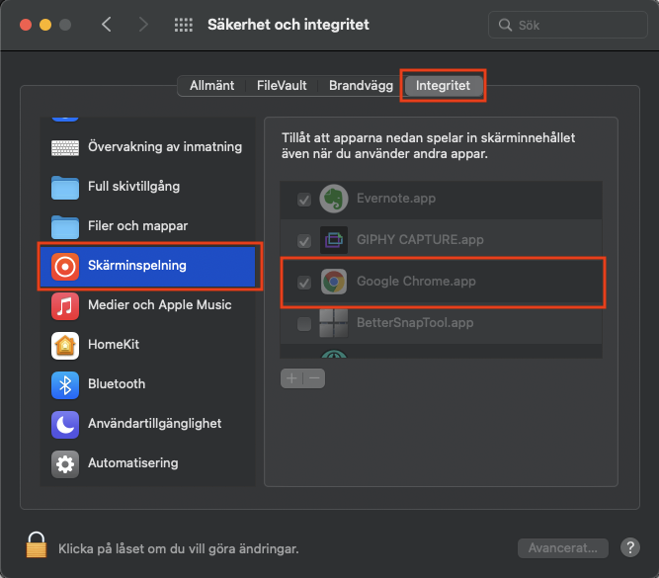The width and height of the screenshot is (659, 578).
Task: Click the Bluetooth icon in sidebar
Action: tap(65, 384)
